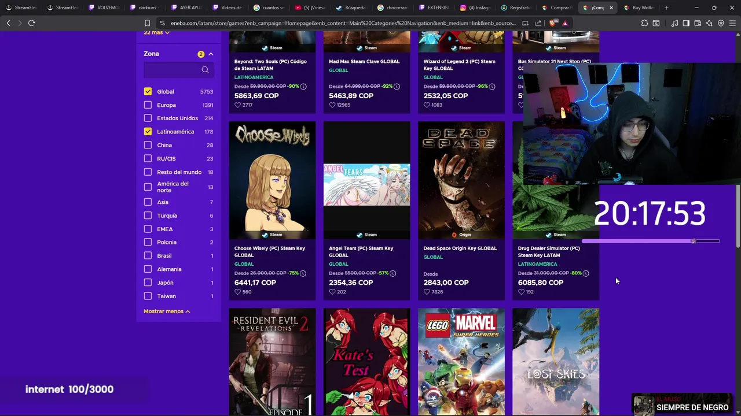Click the purple progress bar under the timer
This screenshot has width=741, height=416.
pos(651,241)
